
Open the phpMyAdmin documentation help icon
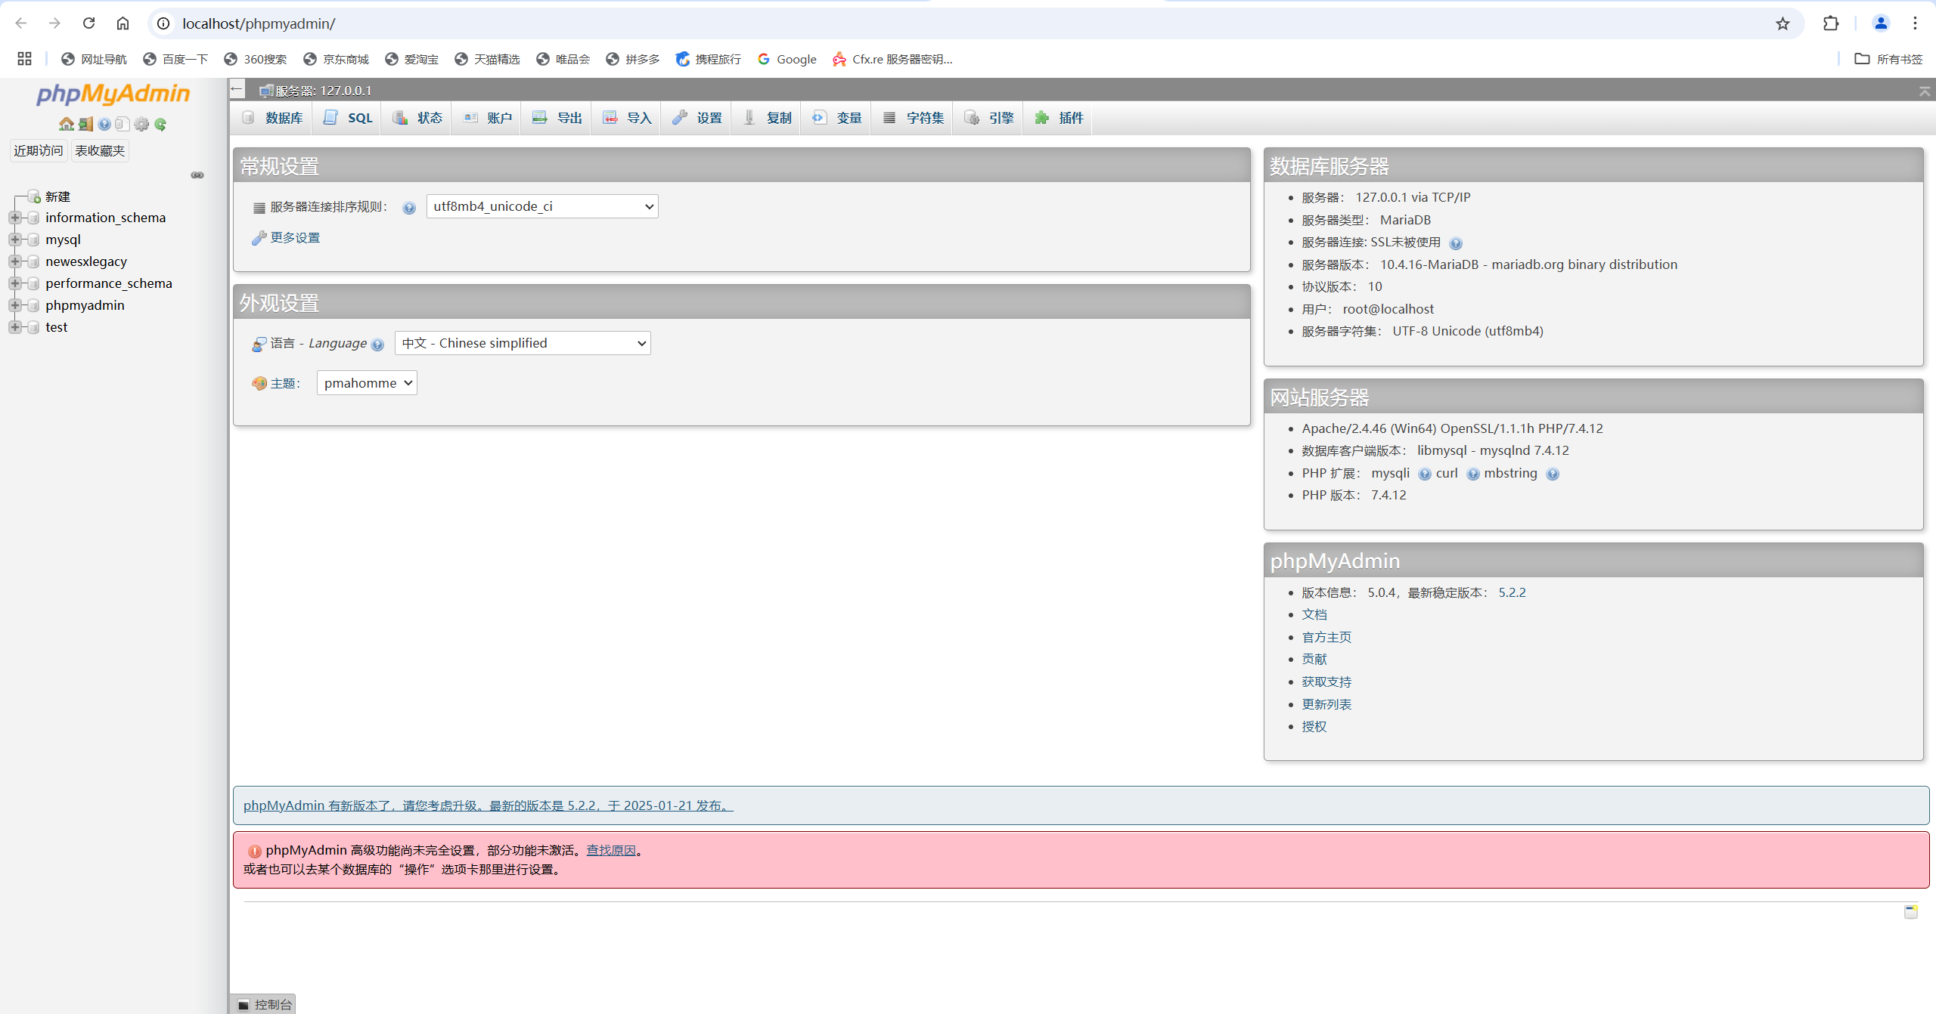click(x=104, y=124)
